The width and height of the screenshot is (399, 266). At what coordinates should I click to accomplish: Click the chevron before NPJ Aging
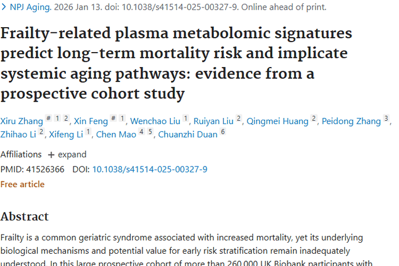coord(4,7)
